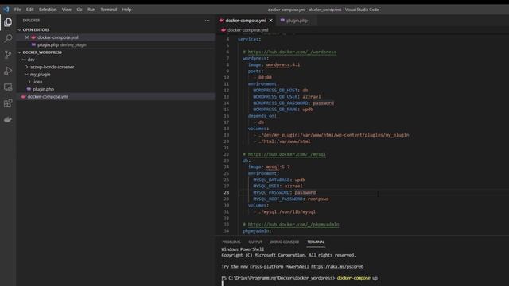
Task: Click the 'phpmyadmin:' line
Action: [x=257, y=231]
